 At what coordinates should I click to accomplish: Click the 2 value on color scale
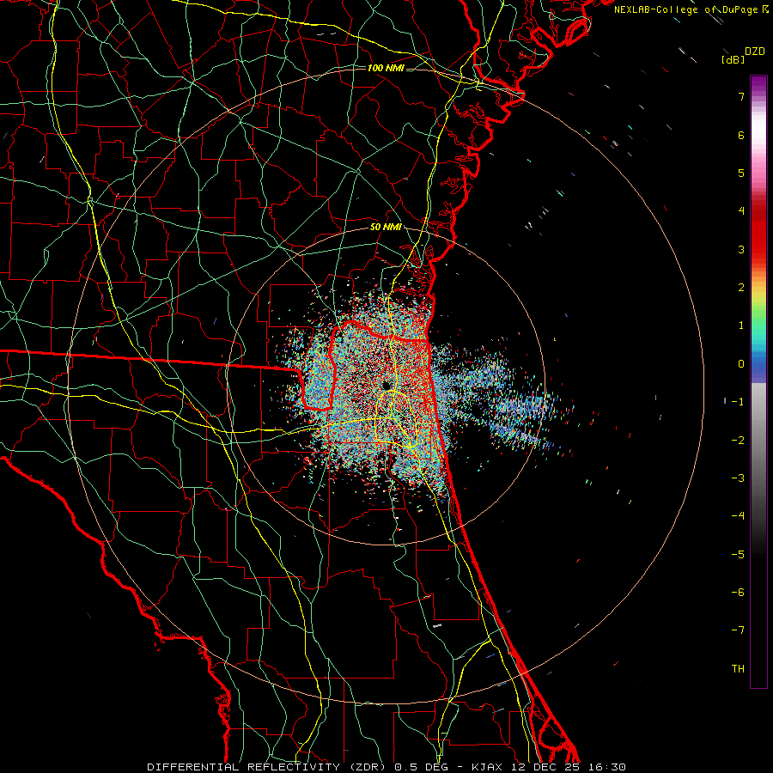click(x=741, y=288)
